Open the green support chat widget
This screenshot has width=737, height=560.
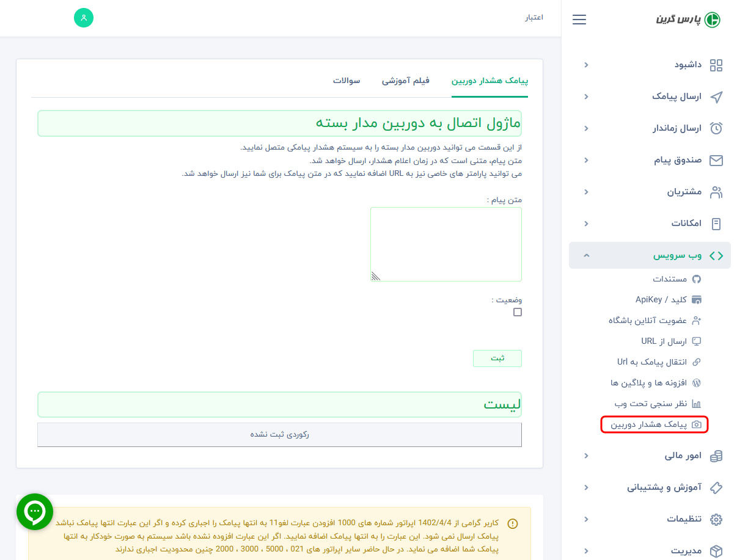(35, 512)
